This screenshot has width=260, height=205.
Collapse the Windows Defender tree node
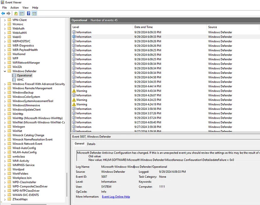click(4, 71)
